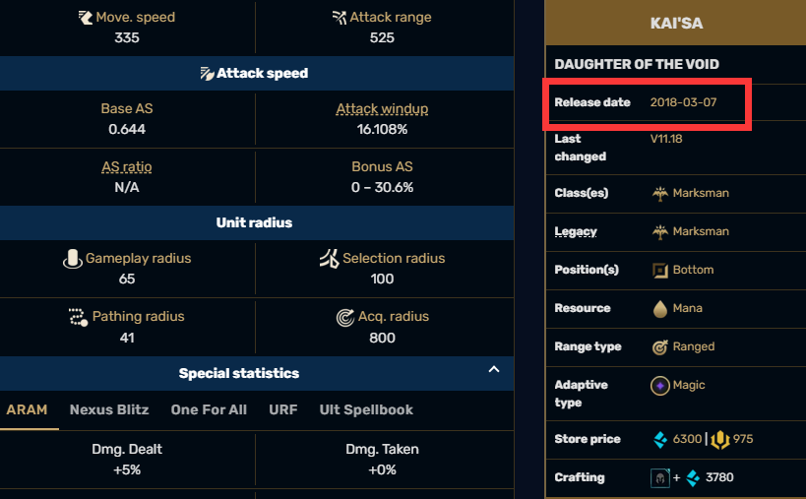Open the Ranged range type link
This screenshot has width=806, height=499.
[694, 346]
